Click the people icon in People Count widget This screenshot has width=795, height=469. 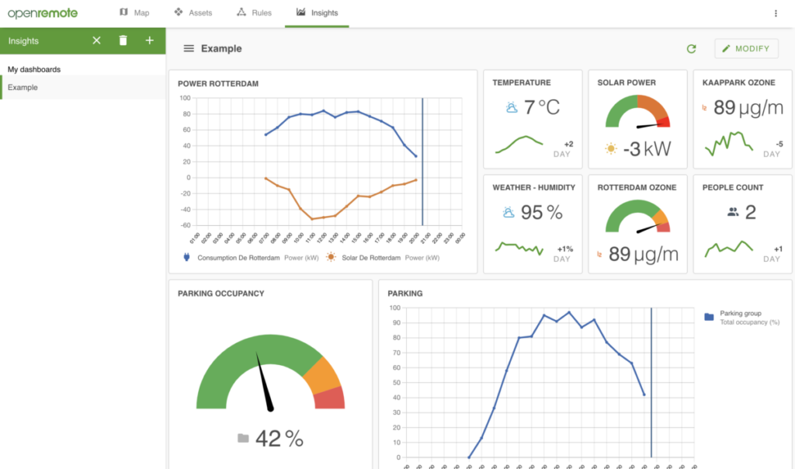[x=733, y=212]
